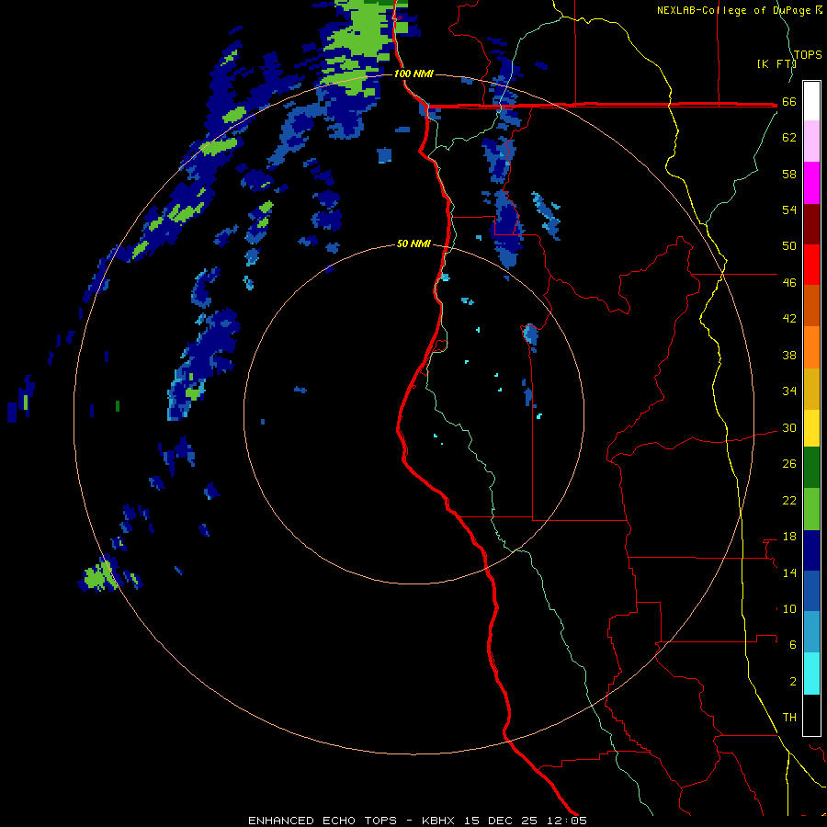Click the black TH legend swatch
The width and height of the screenshot is (827, 827).
pyautogui.click(x=811, y=715)
